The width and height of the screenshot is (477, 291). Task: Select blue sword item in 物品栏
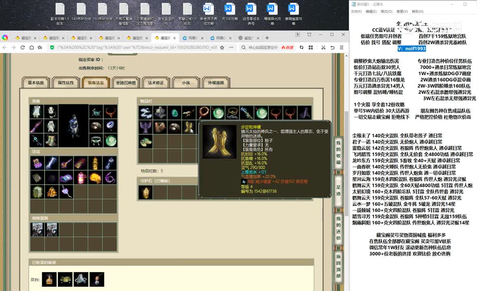pos(247,113)
